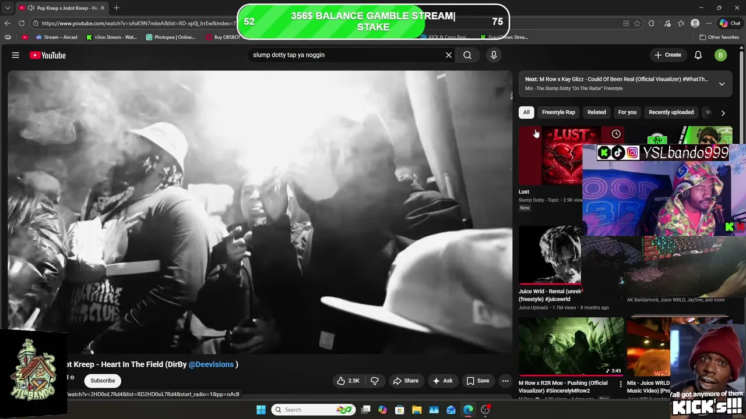Click the Windows taskbar search box
This screenshot has height=419, width=746.
coord(314,410)
